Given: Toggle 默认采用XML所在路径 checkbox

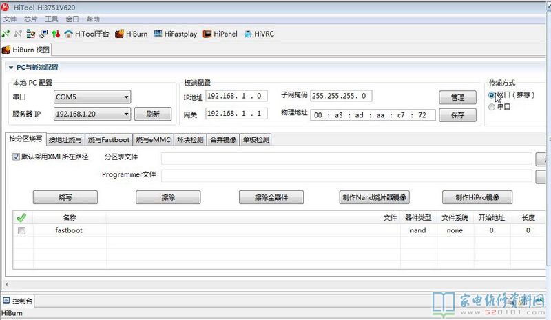Looking at the screenshot, I should [17, 157].
